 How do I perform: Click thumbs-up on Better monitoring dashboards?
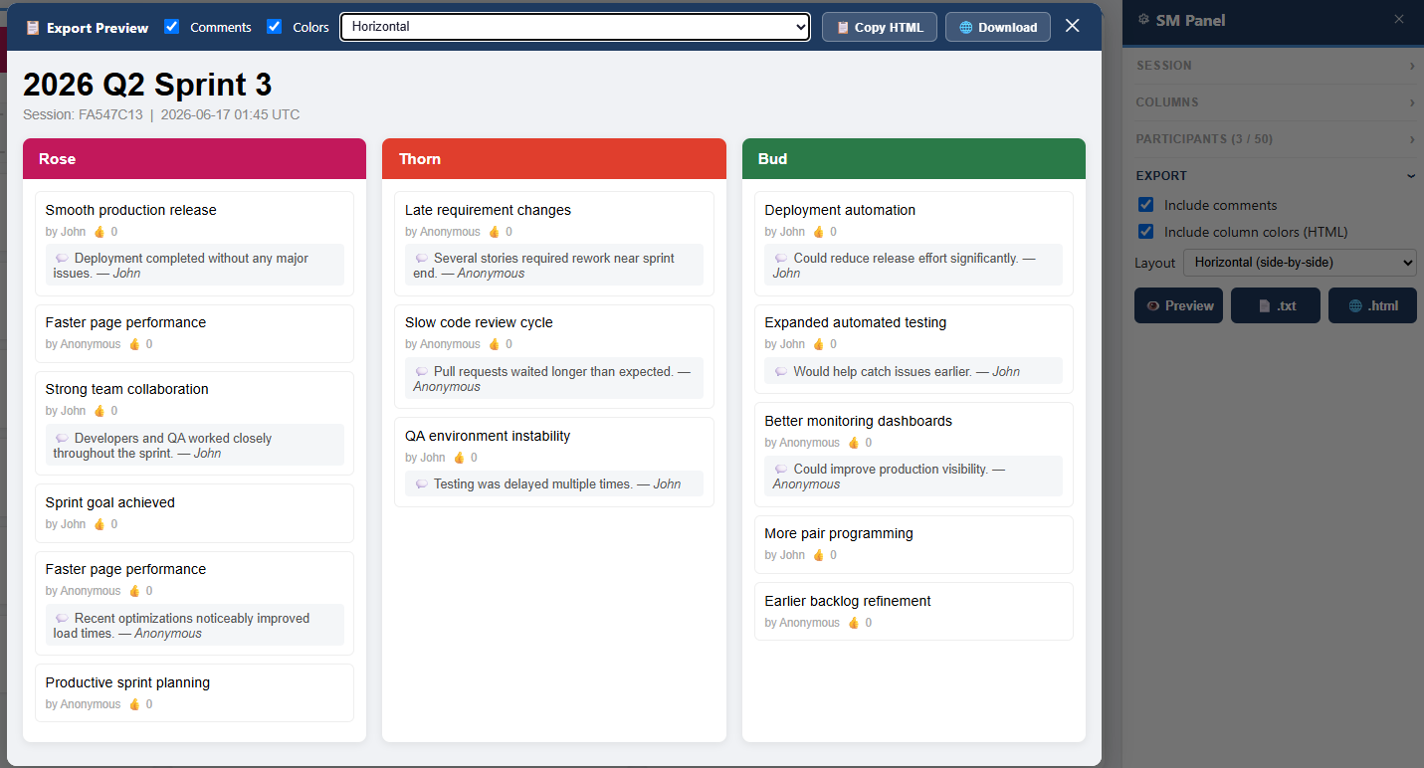(x=853, y=443)
